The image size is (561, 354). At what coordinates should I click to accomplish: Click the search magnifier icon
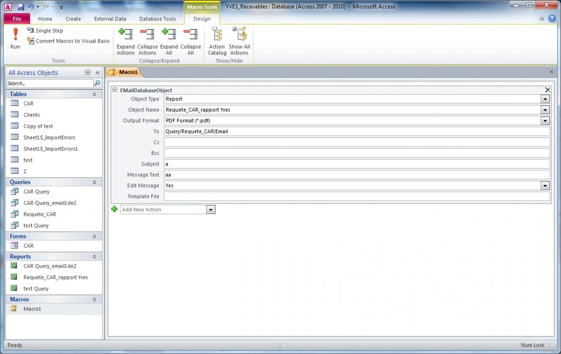[x=97, y=84]
